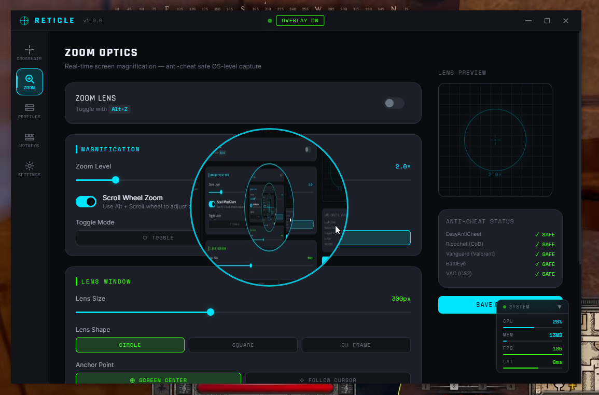The width and height of the screenshot is (599, 395).
Task: Click the MEM 13MB reading
Action: coord(556,335)
